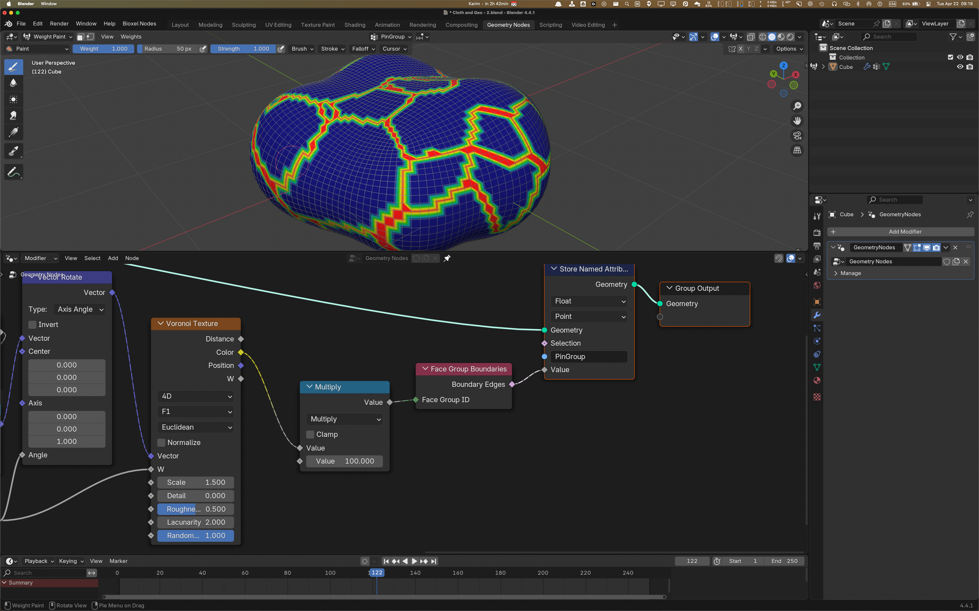Click the Add Modifier button
The height and width of the screenshot is (611, 979).
click(x=900, y=232)
